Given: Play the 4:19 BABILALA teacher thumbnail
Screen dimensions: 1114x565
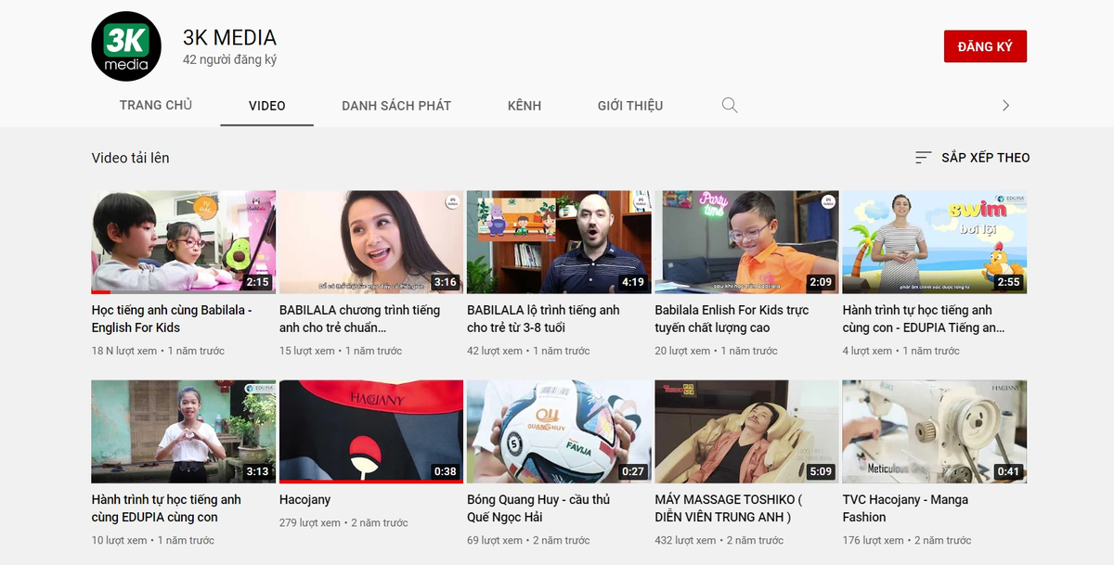Looking at the screenshot, I should 559,242.
